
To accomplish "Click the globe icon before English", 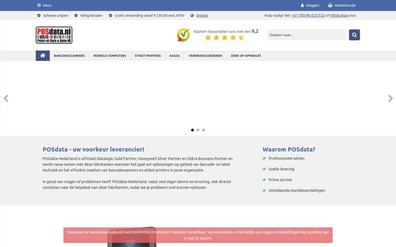I will pos(192,15).
